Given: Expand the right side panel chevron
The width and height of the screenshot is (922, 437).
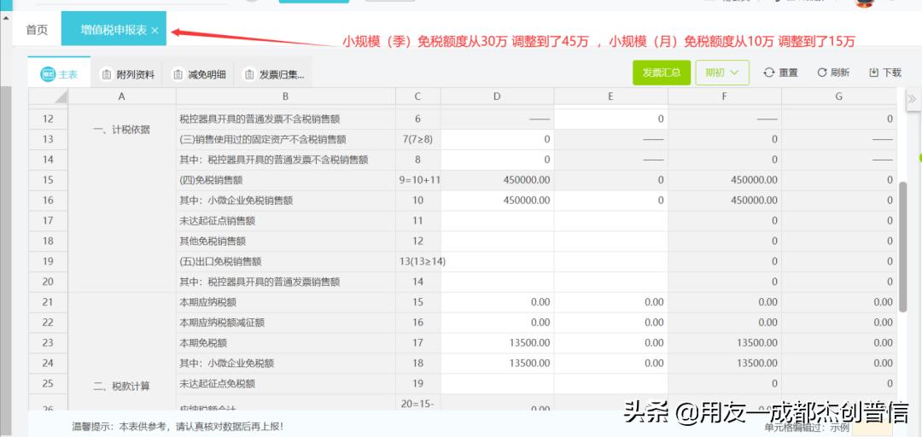Looking at the screenshot, I should tap(912, 98).
